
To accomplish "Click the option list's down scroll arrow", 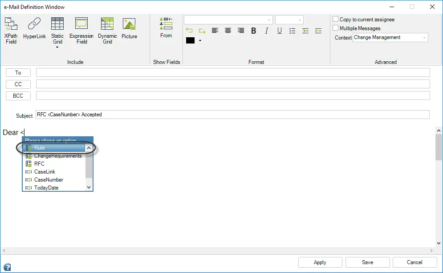I will click(x=89, y=187).
